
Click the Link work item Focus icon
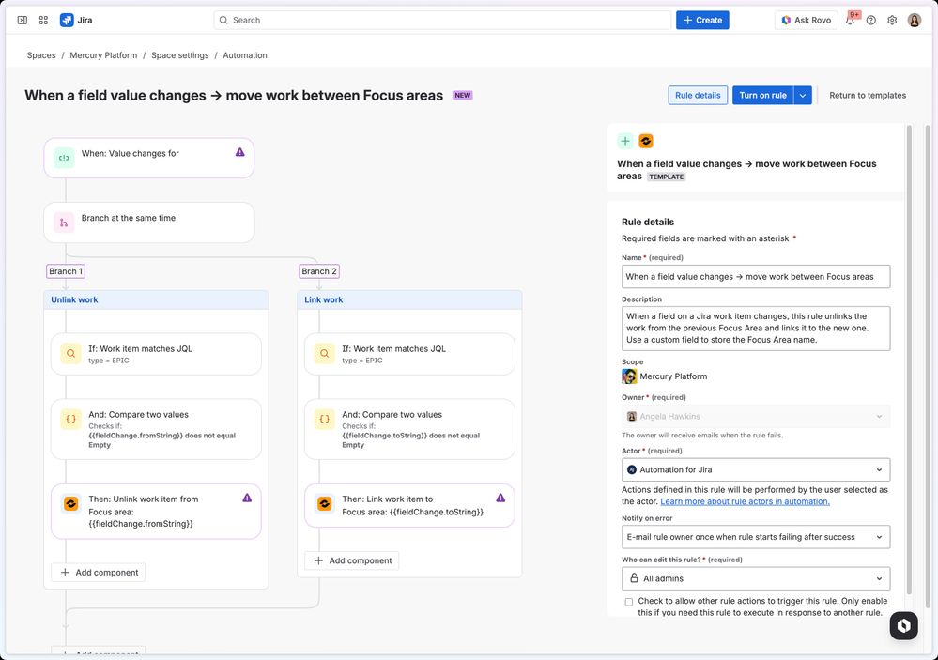[x=324, y=504]
